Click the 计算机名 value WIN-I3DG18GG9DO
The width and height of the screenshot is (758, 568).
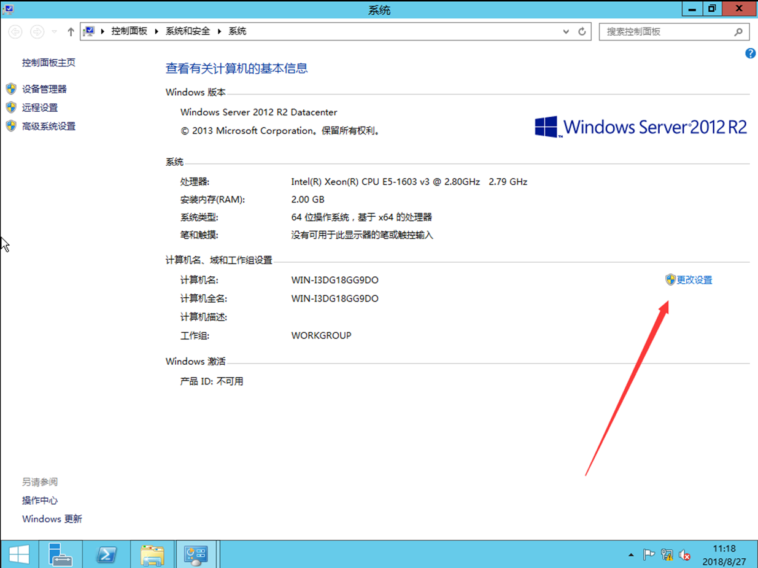coord(335,280)
